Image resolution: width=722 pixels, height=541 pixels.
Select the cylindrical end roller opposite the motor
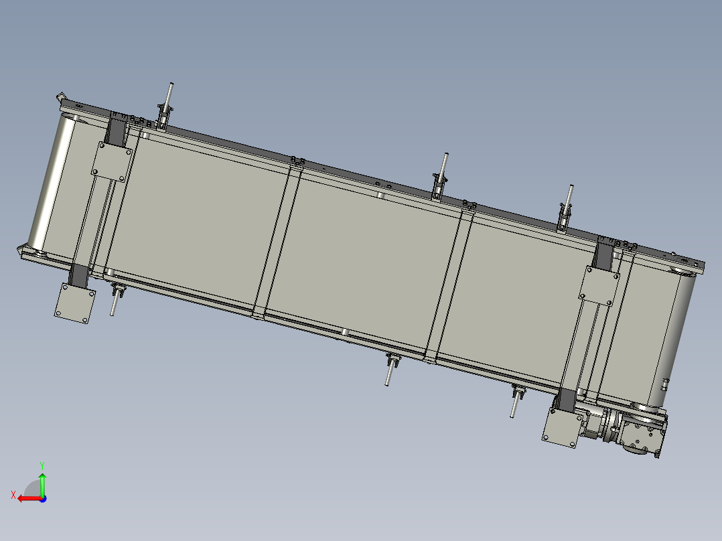tap(51, 182)
